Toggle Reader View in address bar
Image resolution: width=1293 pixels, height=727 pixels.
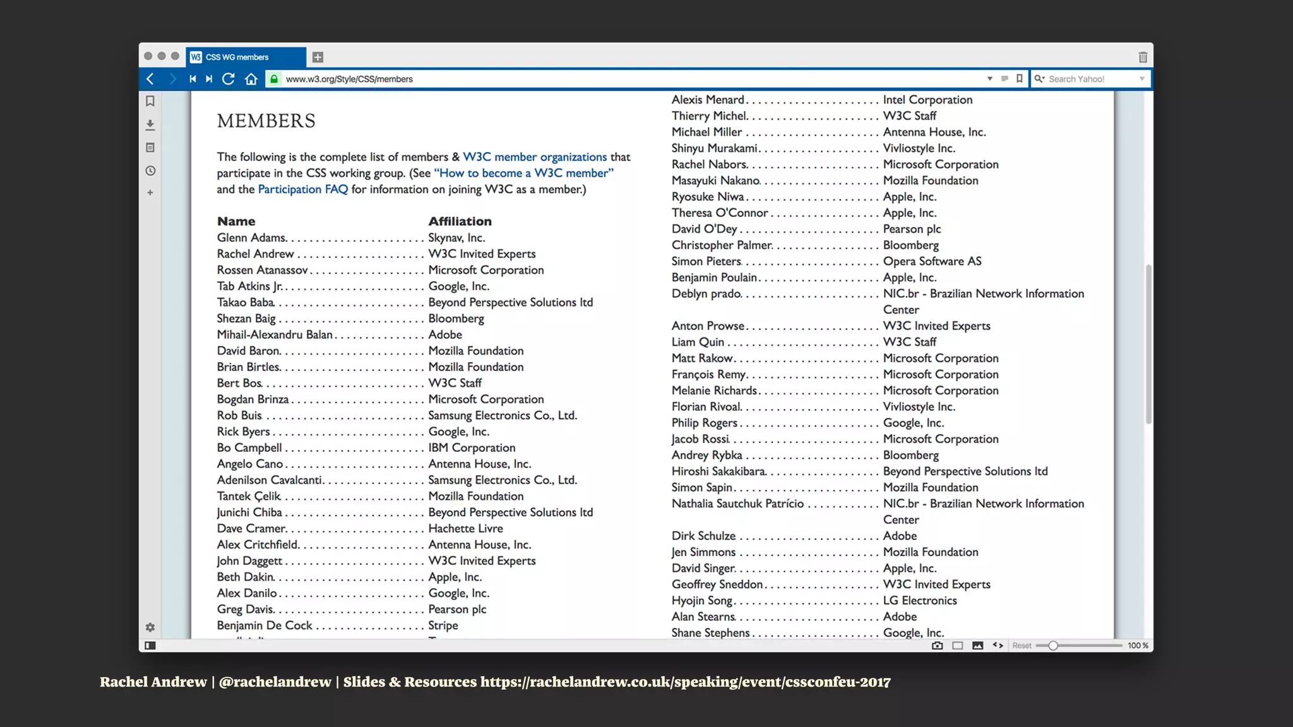1004,79
